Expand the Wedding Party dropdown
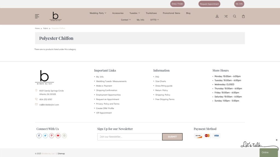 [98, 13]
